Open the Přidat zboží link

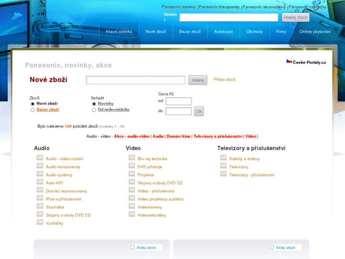click(224, 79)
